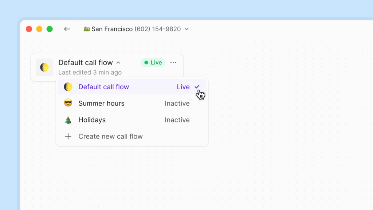The height and width of the screenshot is (210, 373).
Task: Open the three-dot more options menu
Action: [x=173, y=63]
